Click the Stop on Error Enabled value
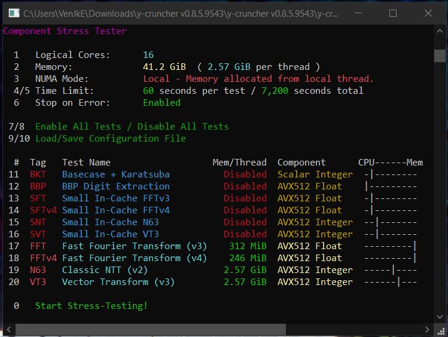 [161, 103]
